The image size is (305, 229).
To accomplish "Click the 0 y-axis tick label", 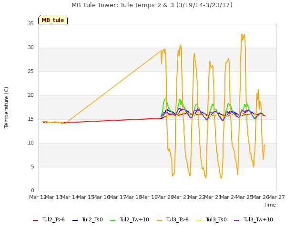I will (x=32, y=191).
